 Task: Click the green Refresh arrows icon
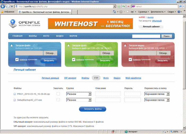click(124, 6)
